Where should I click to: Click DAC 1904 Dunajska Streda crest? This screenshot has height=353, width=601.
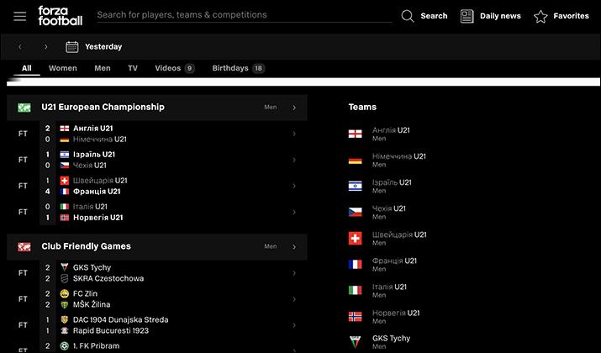click(65, 319)
